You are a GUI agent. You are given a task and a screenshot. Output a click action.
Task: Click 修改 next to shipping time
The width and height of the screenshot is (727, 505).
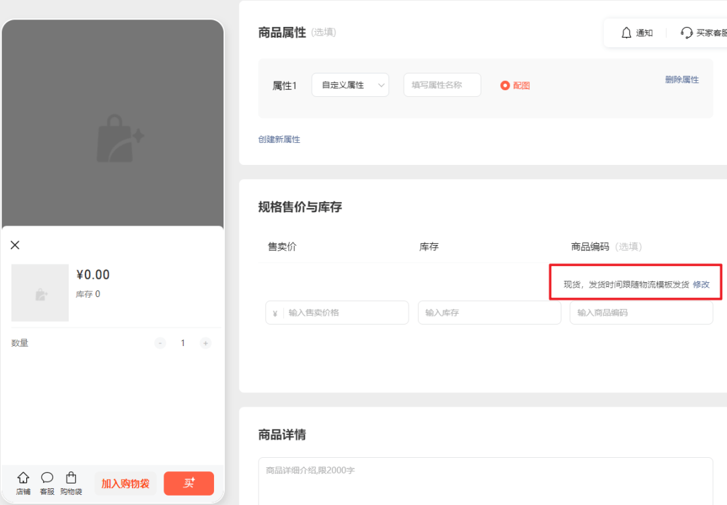701,285
